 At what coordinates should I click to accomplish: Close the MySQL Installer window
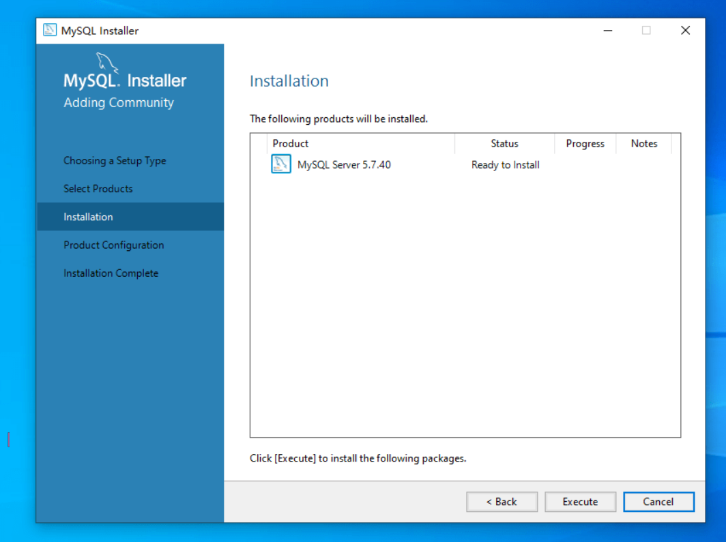tap(686, 31)
